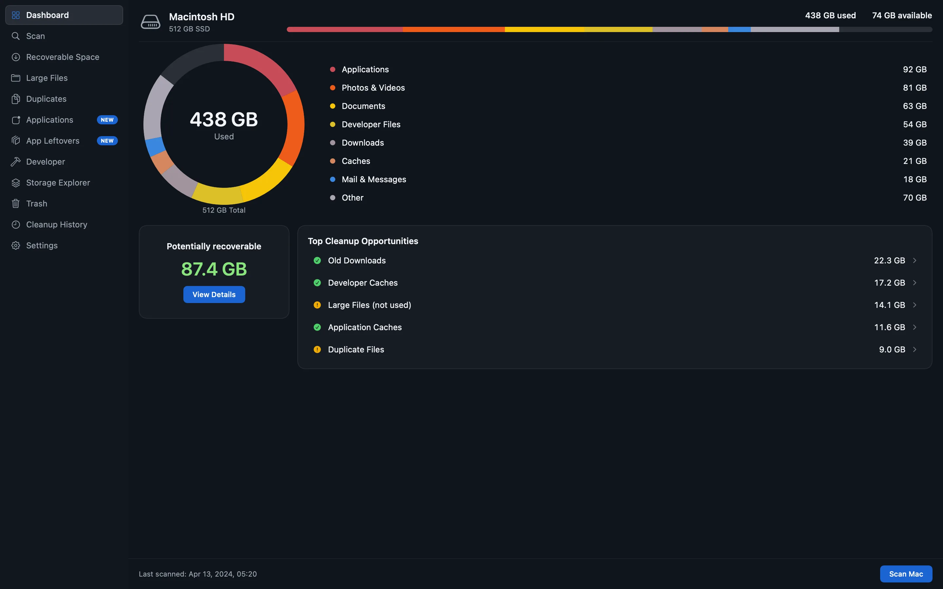Click the Dashboard grid icon in sidebar

(16, 15)
